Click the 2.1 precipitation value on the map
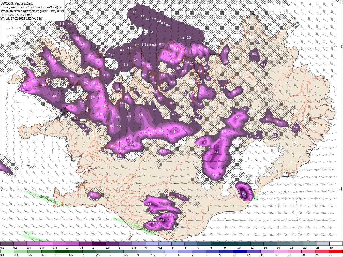Image resolution: width=343 pixels, height=257 pixels. coord(152,224)
